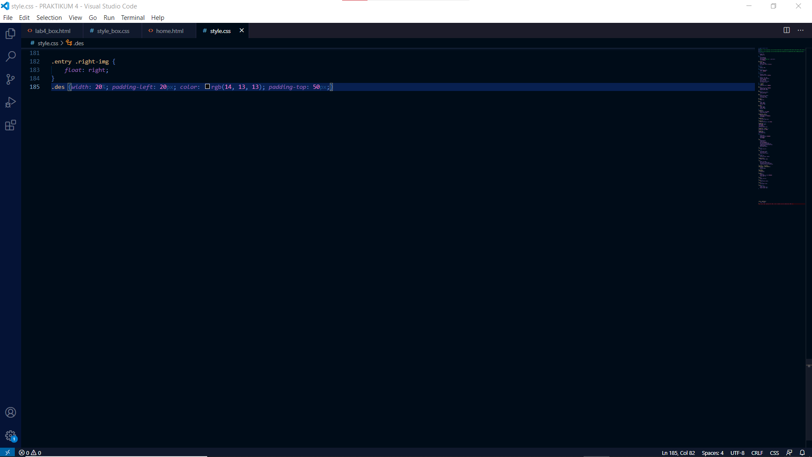Open the Run menu
This screenshot has height=457, width=812.
(x=109, y=17)
